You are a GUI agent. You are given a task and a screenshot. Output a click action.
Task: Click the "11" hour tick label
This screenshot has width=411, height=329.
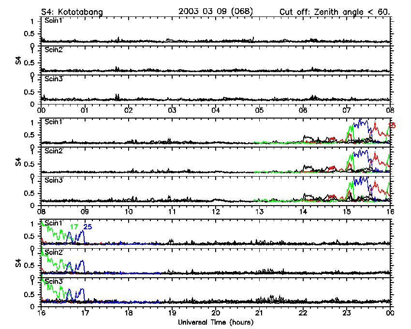172,212
